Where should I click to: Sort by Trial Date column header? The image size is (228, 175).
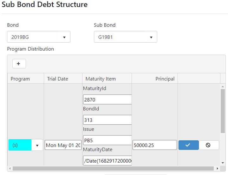click(x=57, y=79)
